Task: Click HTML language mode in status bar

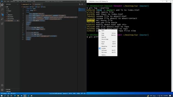Action: tap(78, 93)
